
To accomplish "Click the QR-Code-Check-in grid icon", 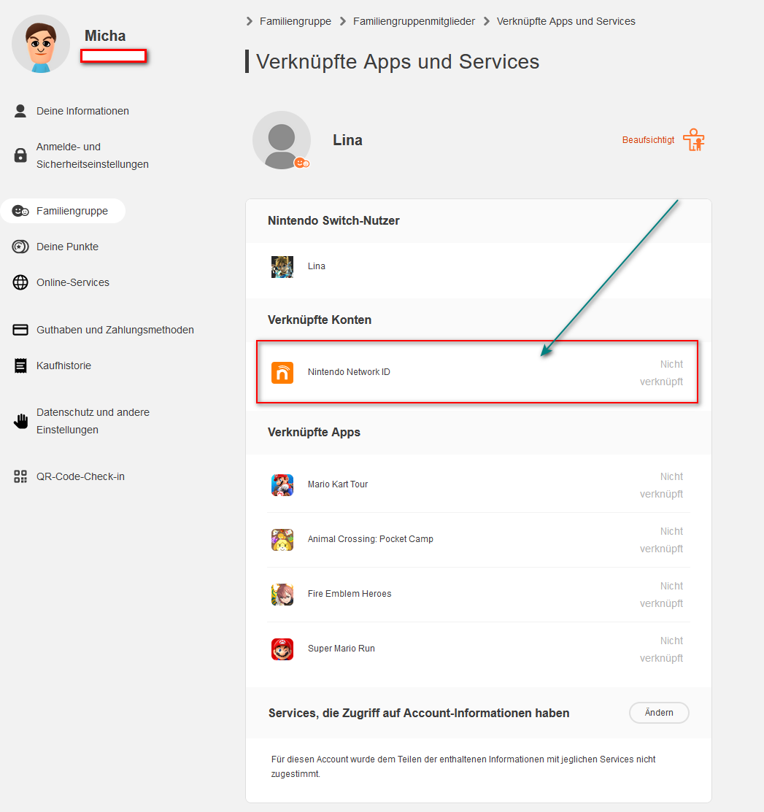I will tap(20, 476).
